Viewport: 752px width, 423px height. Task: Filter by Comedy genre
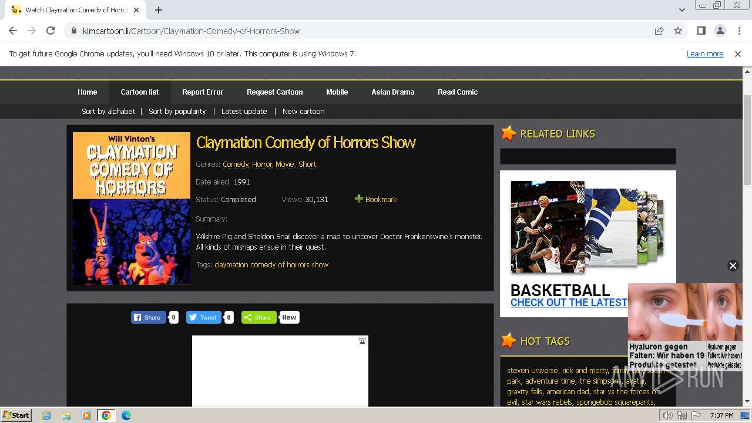(x=236, y=164)
